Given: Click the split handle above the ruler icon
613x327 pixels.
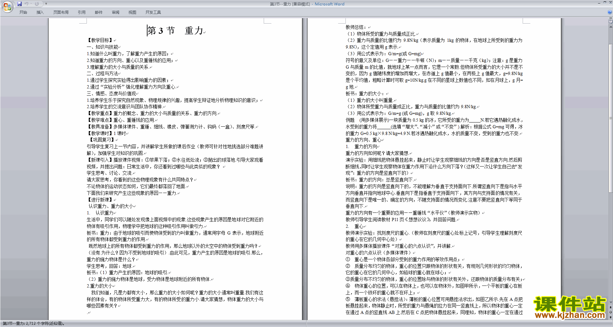Looking at the screenshot, I should (x=611, y=19).
